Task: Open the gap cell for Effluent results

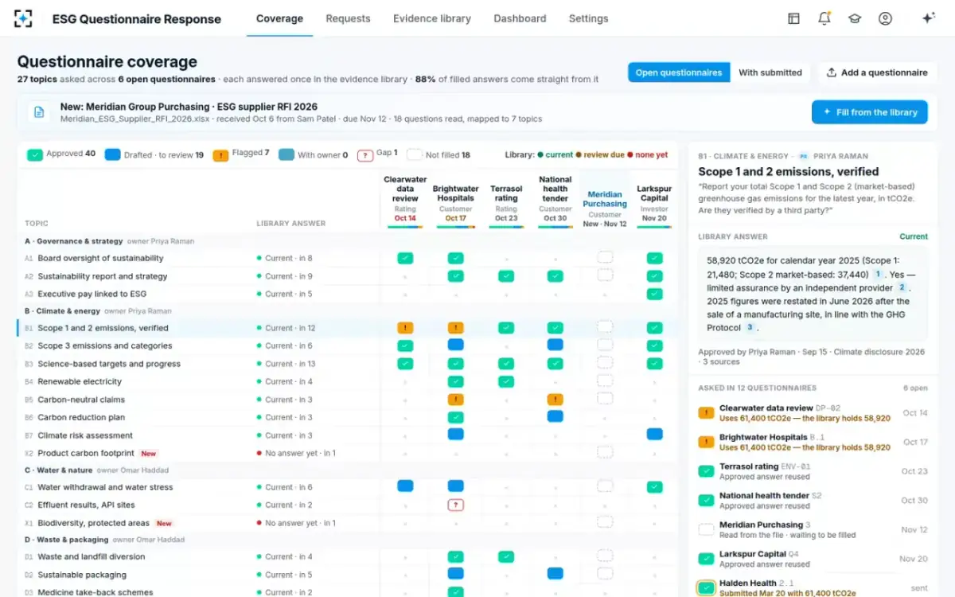Action: click(x=455, y=505)
